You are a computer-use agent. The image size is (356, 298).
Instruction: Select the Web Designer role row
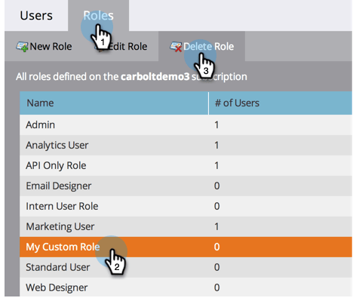(x=186, y=287)
